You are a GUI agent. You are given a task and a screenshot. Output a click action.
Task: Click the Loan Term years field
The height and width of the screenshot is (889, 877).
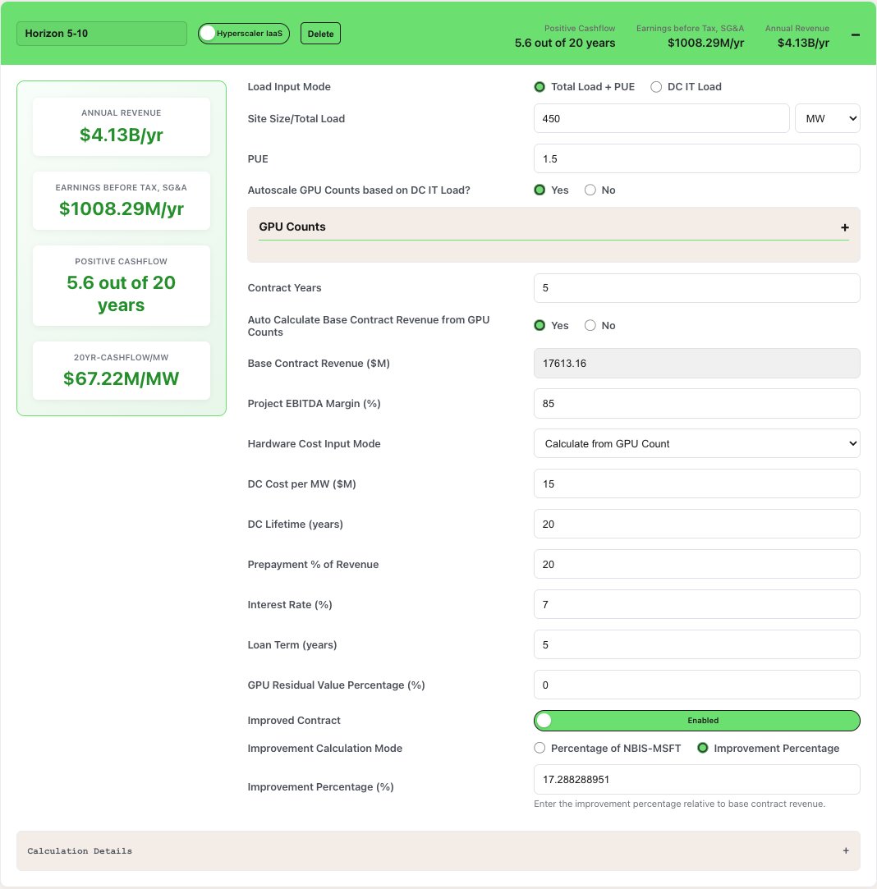pyautogui.click(x=696, y=644)
